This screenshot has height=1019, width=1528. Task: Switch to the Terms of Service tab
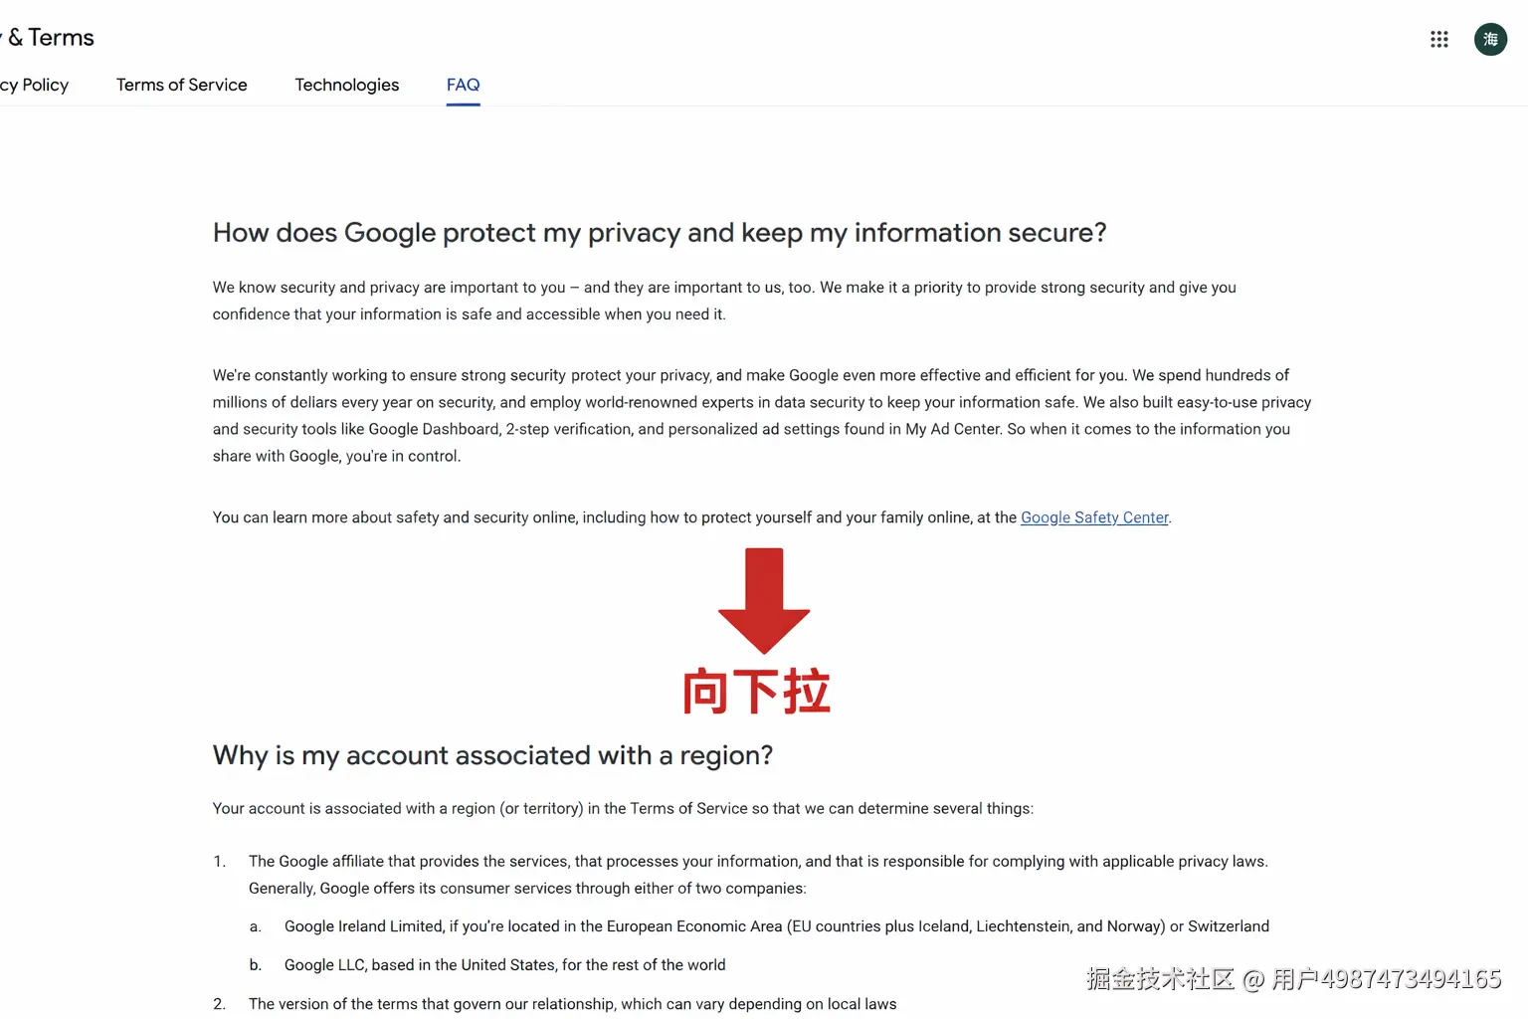[x=181, y=85]
